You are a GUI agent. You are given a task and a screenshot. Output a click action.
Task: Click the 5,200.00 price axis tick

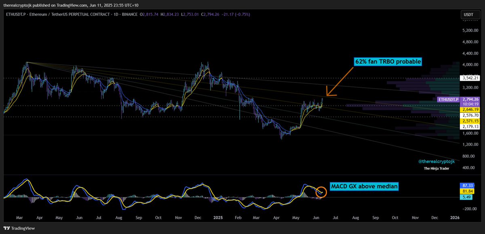coord(470,30)
